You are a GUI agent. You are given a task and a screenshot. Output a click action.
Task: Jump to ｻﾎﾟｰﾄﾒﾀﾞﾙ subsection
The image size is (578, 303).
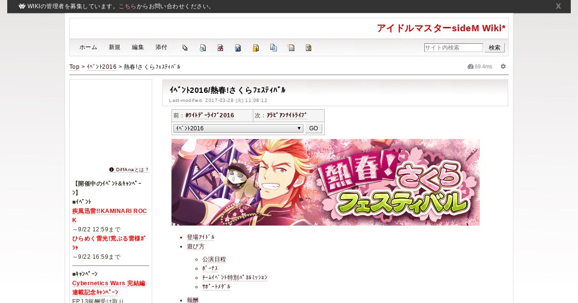(216, 287)
